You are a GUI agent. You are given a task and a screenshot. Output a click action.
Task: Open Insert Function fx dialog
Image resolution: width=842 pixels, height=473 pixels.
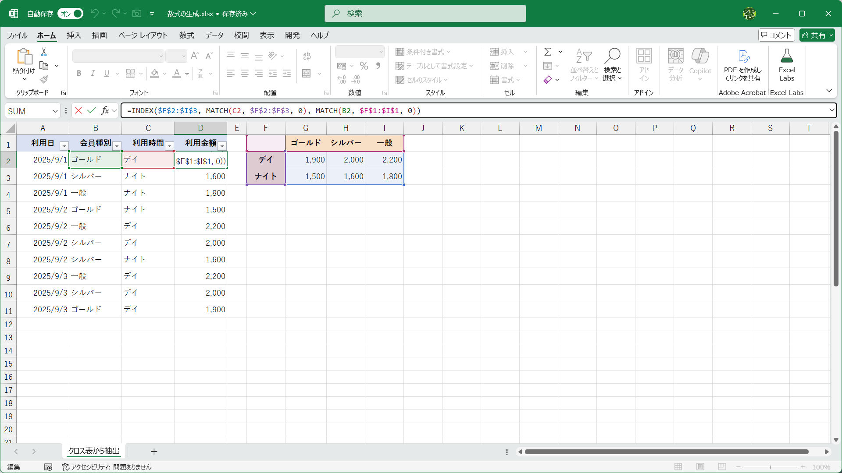pos(105,110)
